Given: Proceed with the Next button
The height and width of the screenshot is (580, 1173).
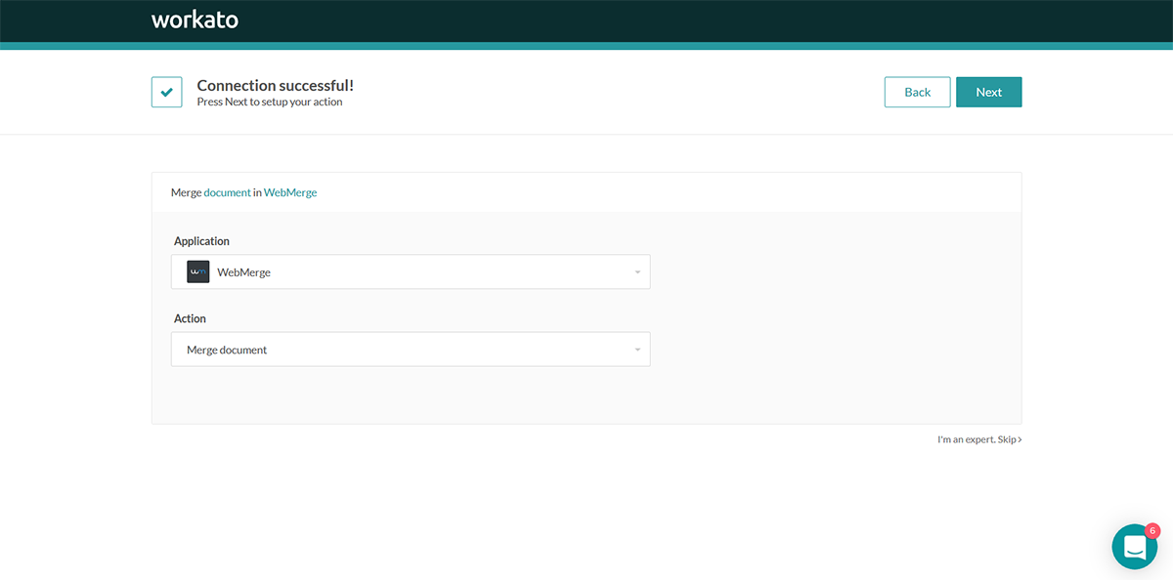Looking at the screenshot, I should pos(989,92).
